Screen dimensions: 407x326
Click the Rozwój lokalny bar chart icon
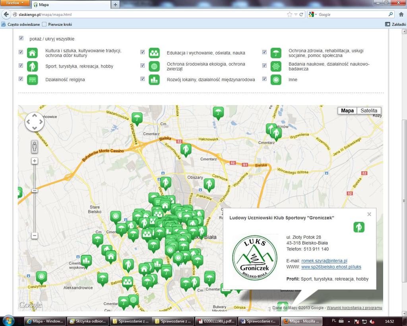pos(154,80)
